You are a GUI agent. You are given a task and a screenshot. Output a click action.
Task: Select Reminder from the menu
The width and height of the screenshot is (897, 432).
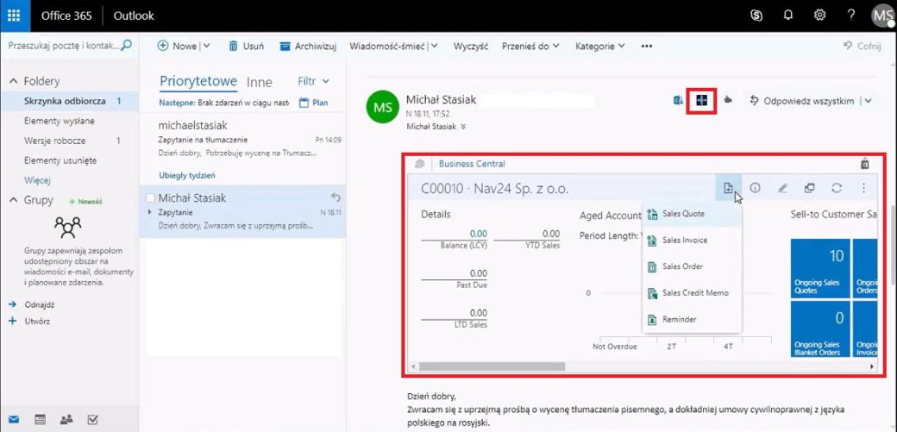point(693,319)
